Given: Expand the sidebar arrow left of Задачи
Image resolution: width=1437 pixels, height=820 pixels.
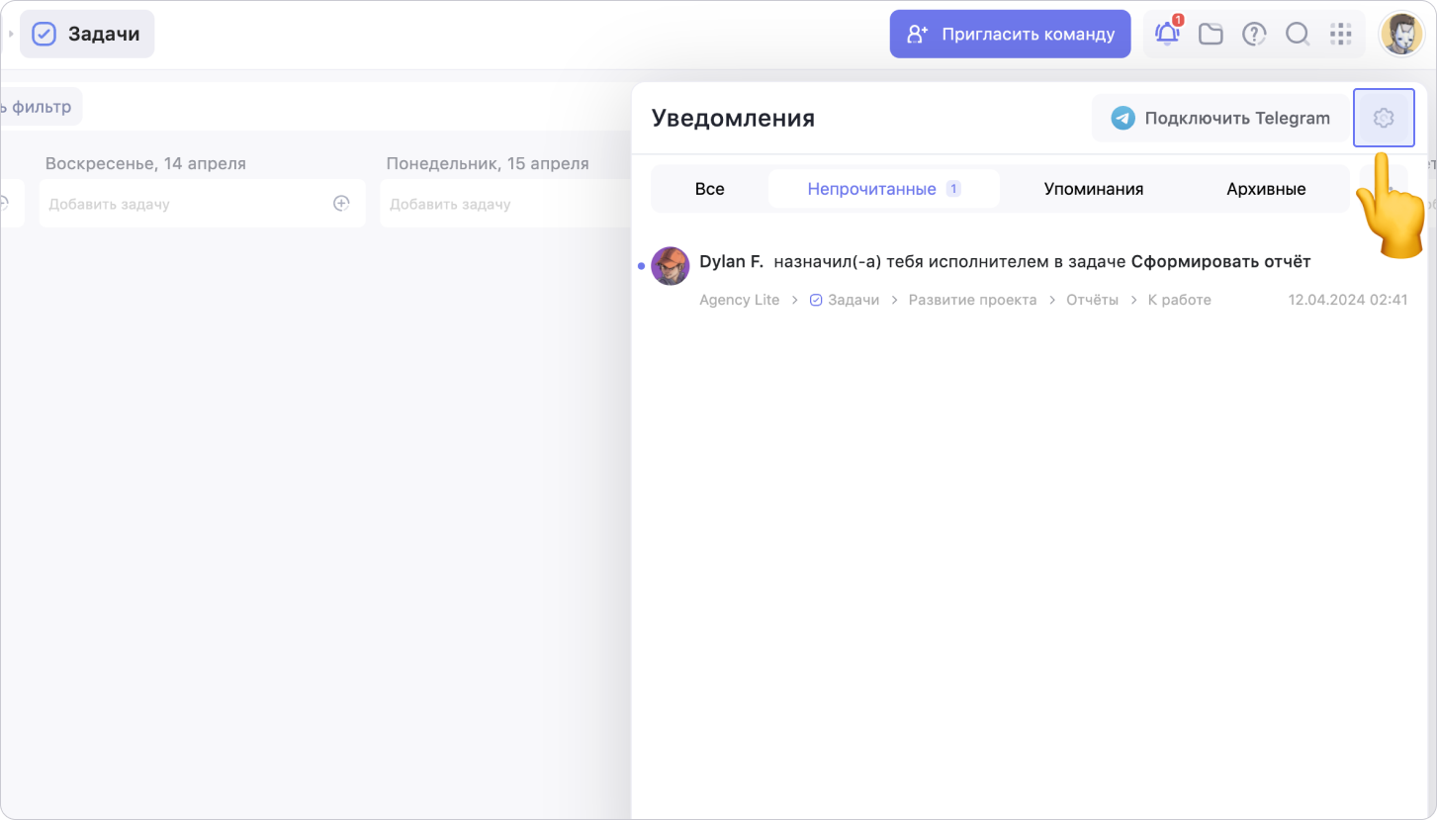Looking at the screenshot, I should pyautogui.click(x=10, y=35).
